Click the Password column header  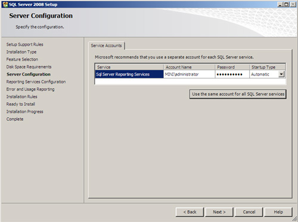pyautogui.click(x=232, y=67)
